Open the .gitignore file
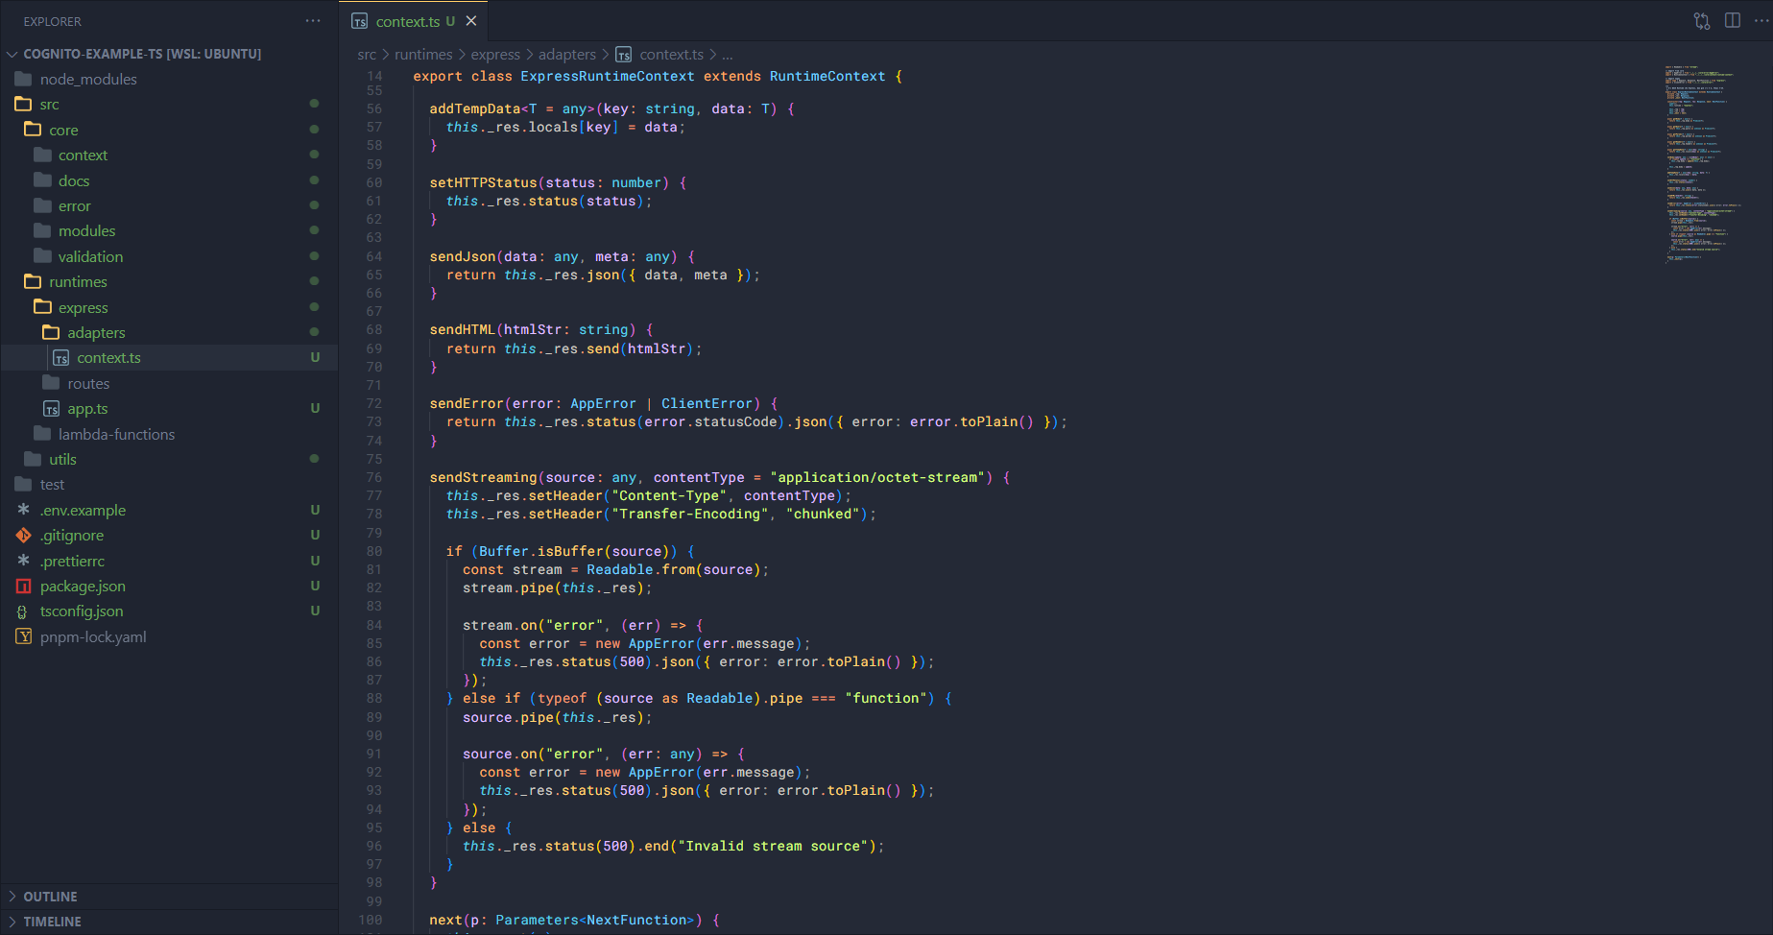This screenshot has height=935, width=1773. click(x=72, y=536)
